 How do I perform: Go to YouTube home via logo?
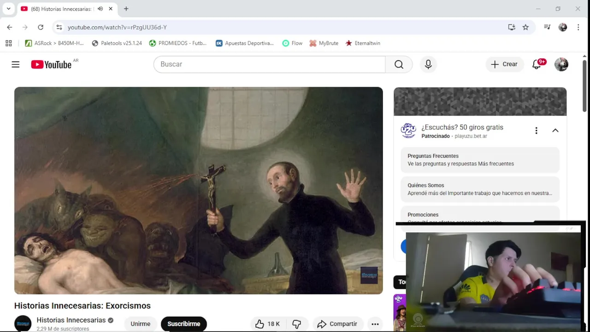pyautogui.click(x=51, y=65)
